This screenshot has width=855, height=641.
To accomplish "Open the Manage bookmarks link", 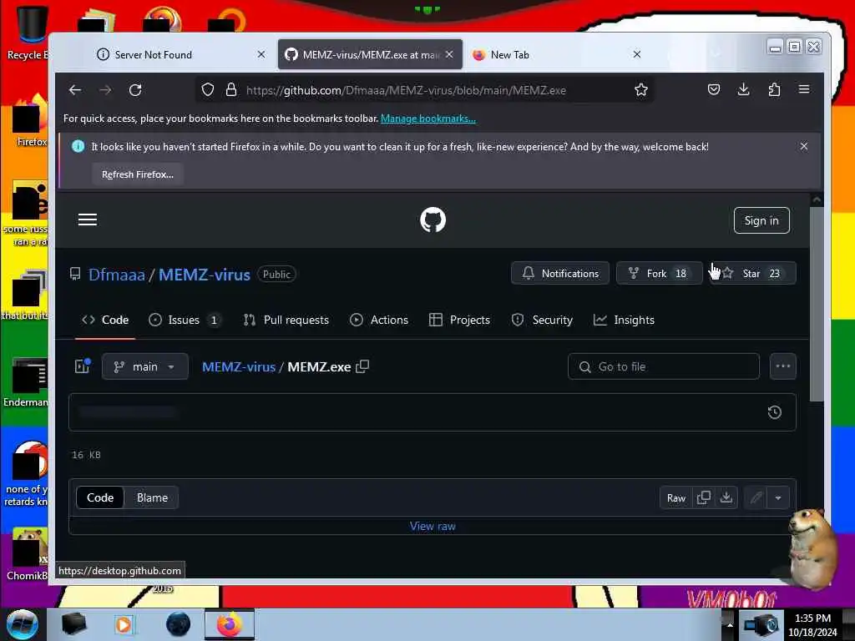I will 428,119.
